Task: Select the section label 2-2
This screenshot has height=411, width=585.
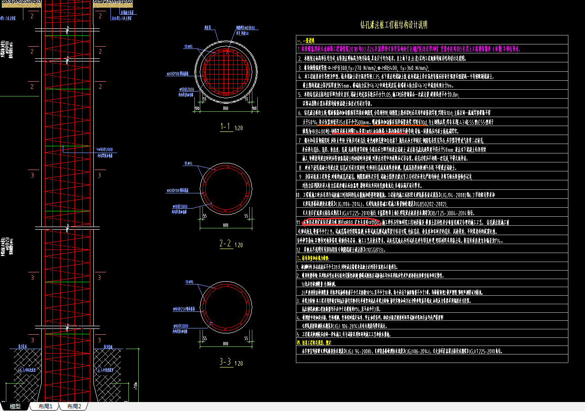Action: coord(225,244)
